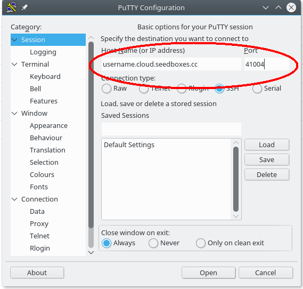Open the Appearance settings page
The height and width of the screenshot is (289, 303).
48,126
